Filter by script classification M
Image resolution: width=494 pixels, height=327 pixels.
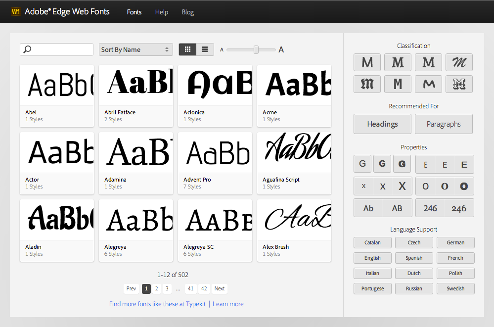(x=459, y=62)
